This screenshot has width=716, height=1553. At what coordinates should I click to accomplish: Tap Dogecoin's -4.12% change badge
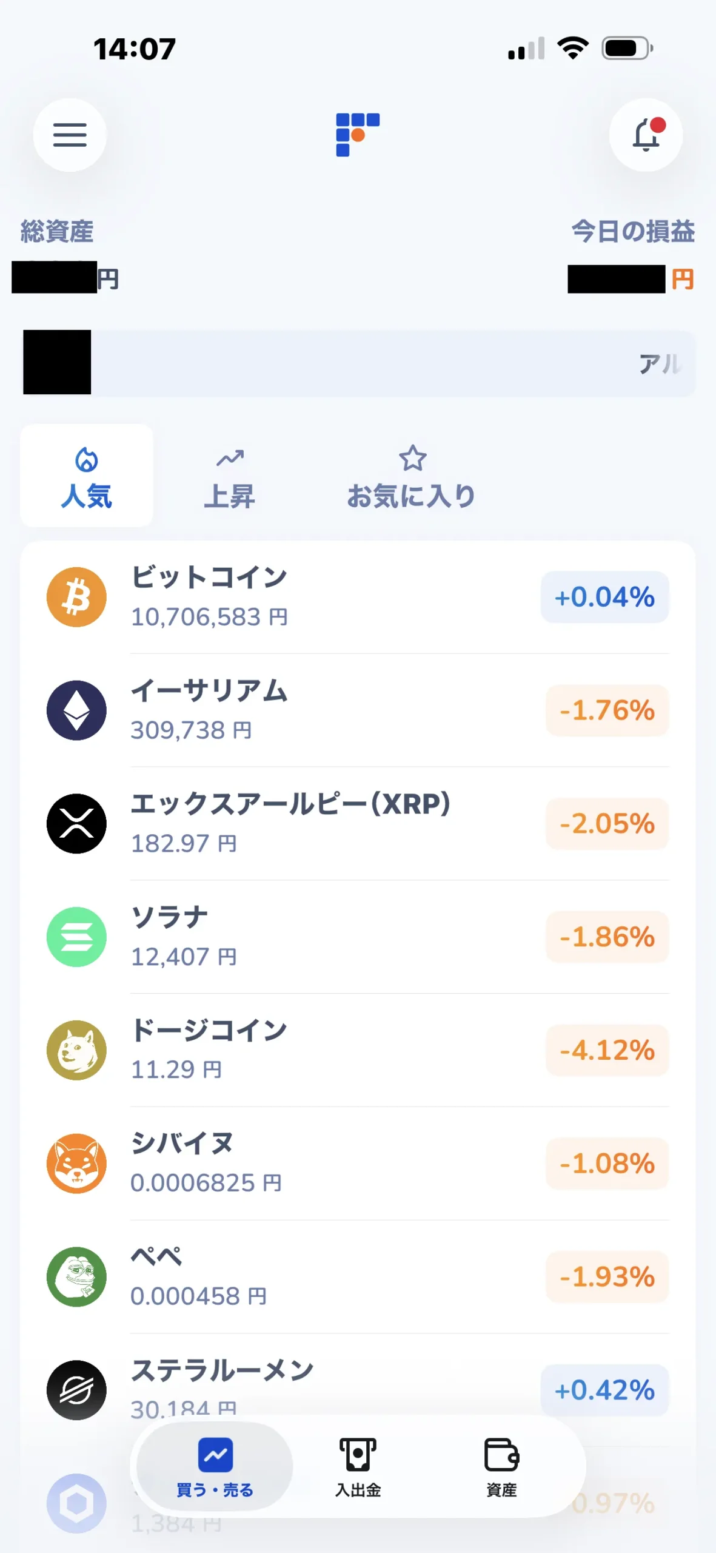[607, 1050]
